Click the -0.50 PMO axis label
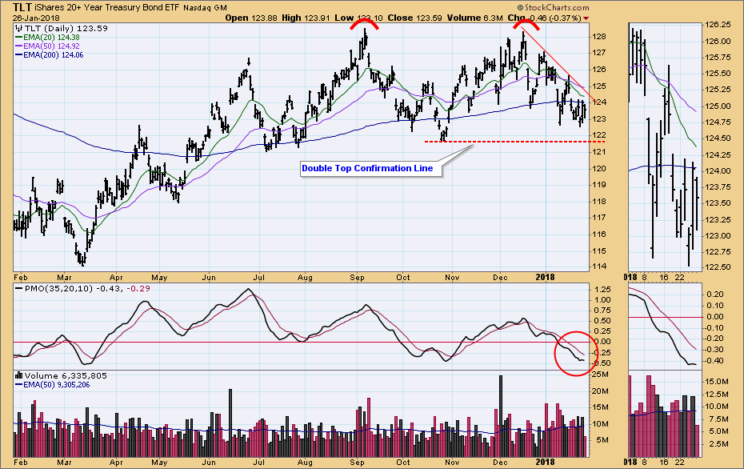The width and height of the screenshot is (744, 469). (601, 363)
